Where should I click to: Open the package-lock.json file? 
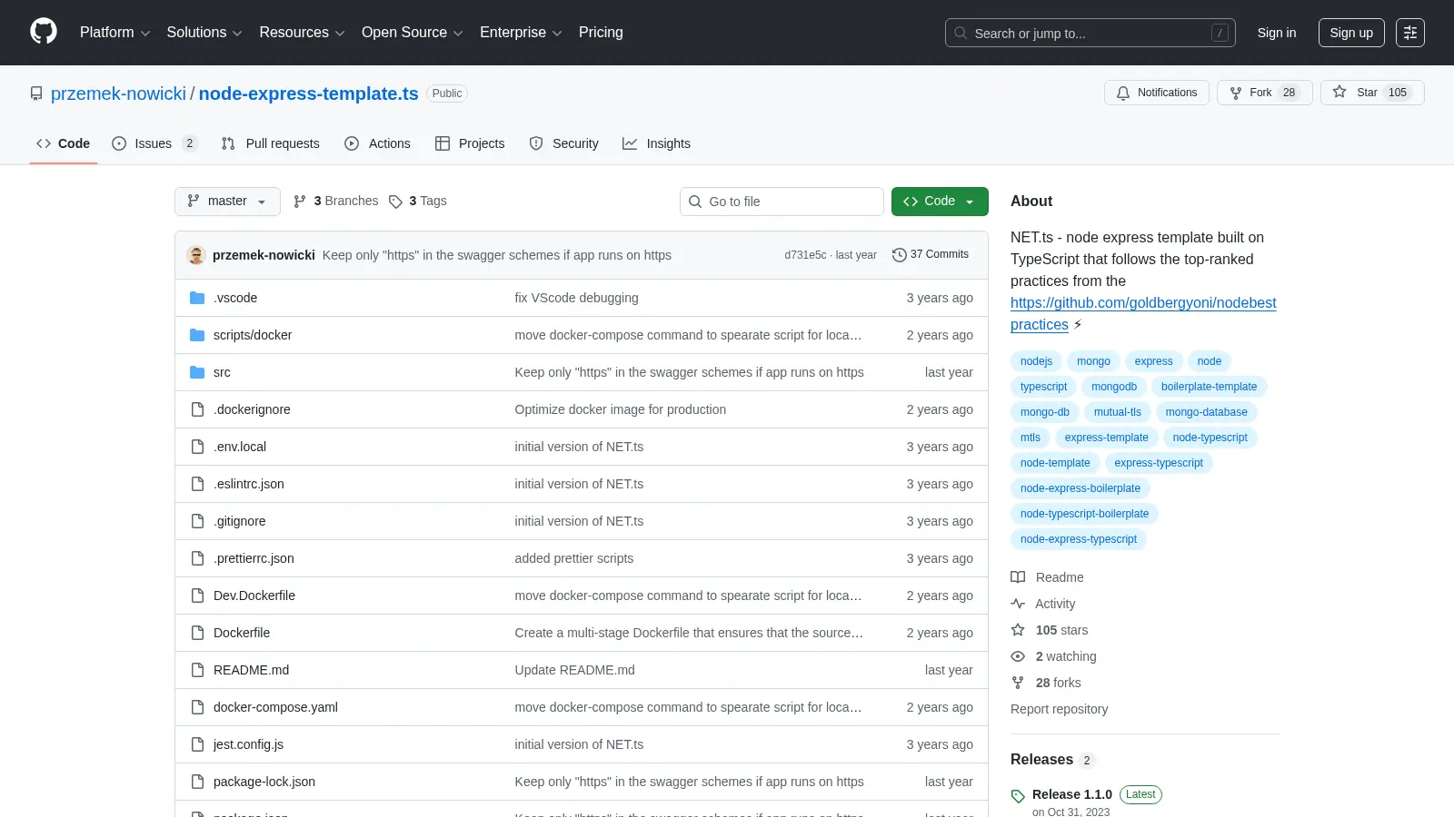click(x=264, y=782)
